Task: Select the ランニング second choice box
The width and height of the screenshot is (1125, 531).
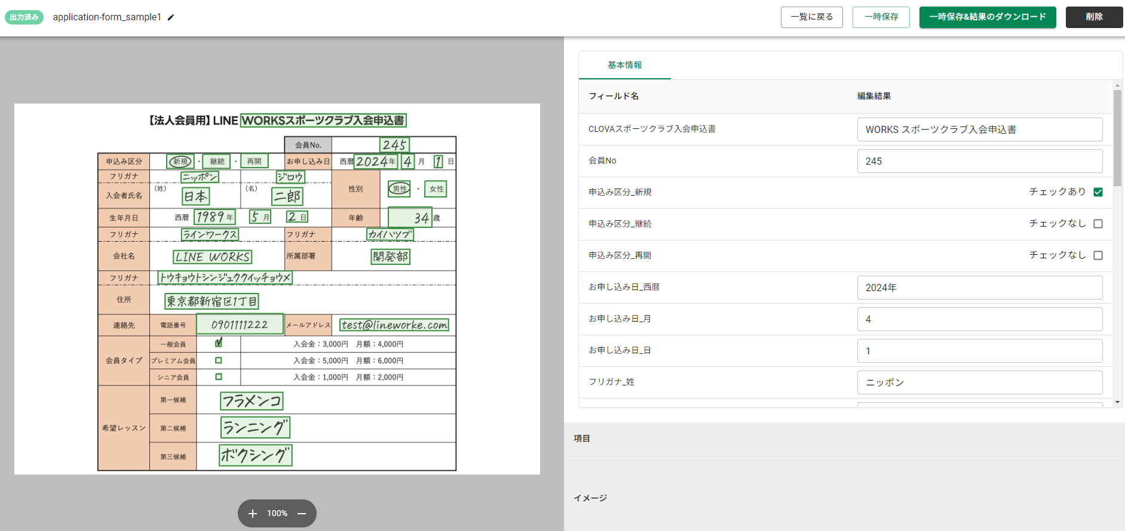Action: point(256,428)
